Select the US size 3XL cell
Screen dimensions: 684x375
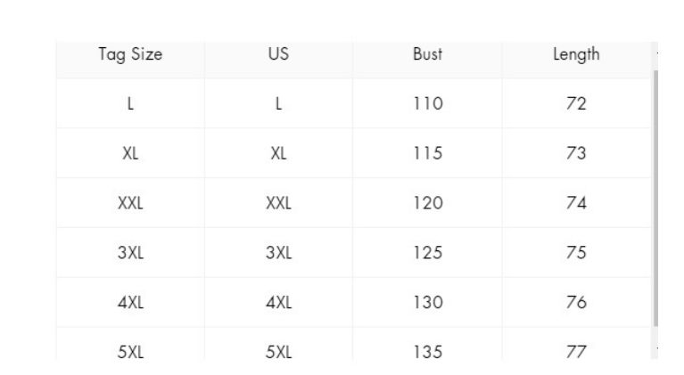click(x=278, y=254)
